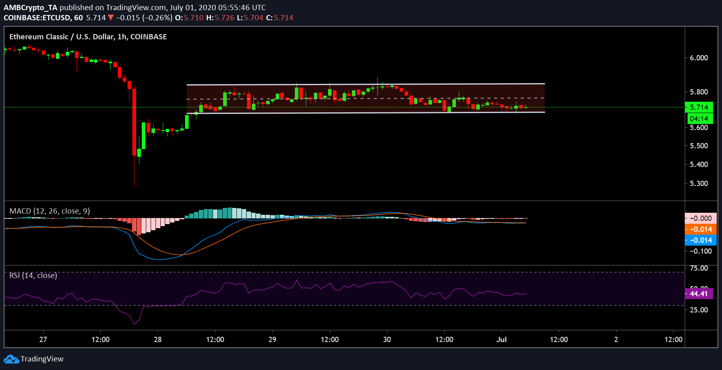The width and height of the screenshot is (722, 370).
Task: Click the 5.300 price axis label
Action: point(699,184)
